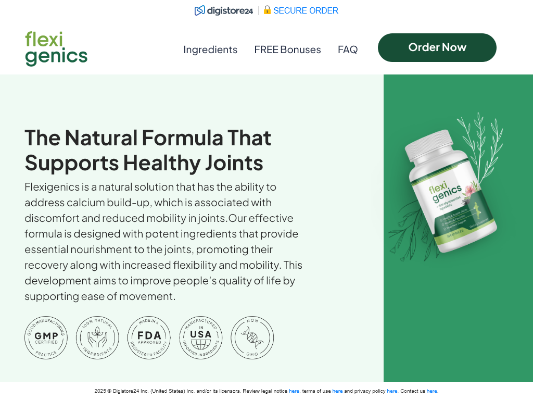Open the legal notice here link
Screen dimensions: 533x400
click(x=294, y=391)
